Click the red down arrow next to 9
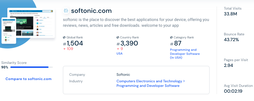The height and width of the screenshot is (101, 254). point(118,49)
